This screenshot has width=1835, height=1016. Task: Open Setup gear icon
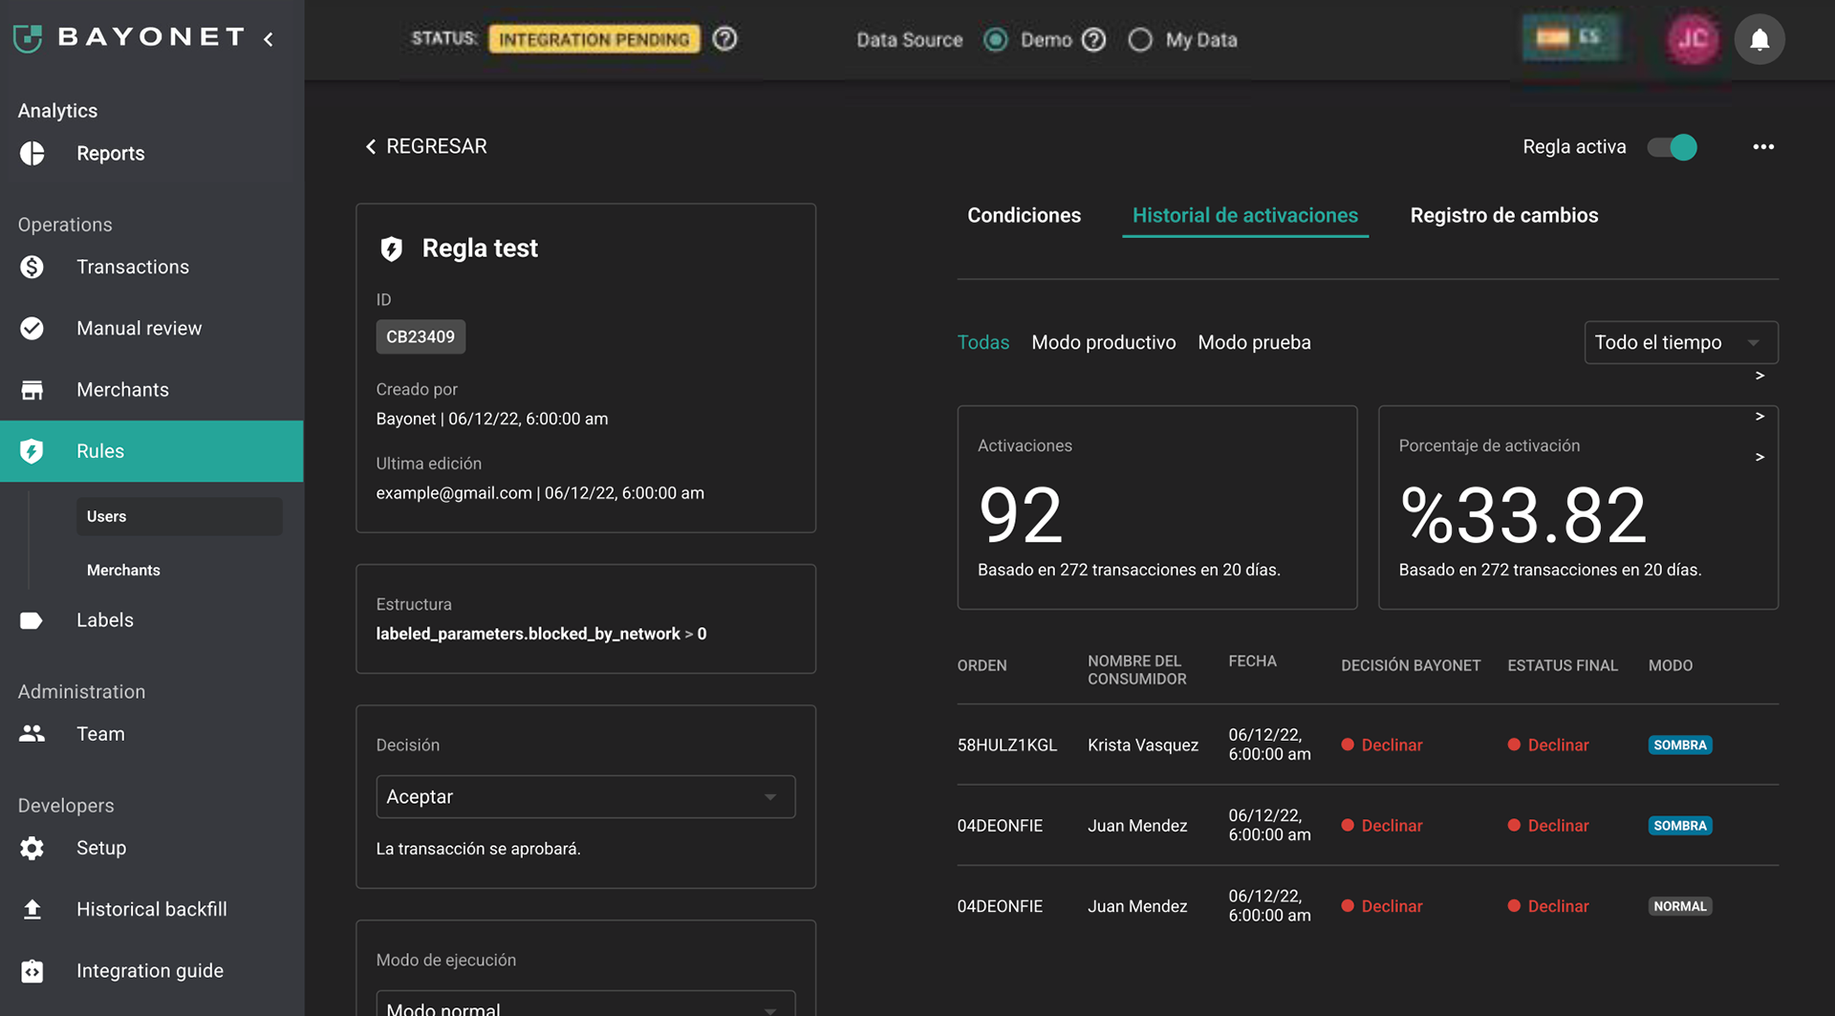click(32, 848)
